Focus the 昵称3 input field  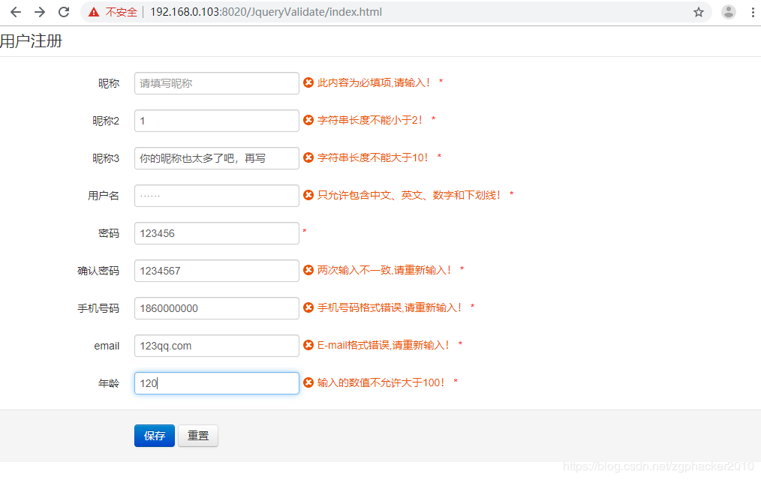click(x=216, y=158)
